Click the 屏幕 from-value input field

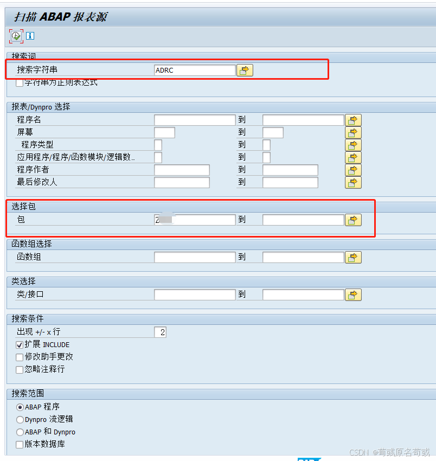pos(164,132)
